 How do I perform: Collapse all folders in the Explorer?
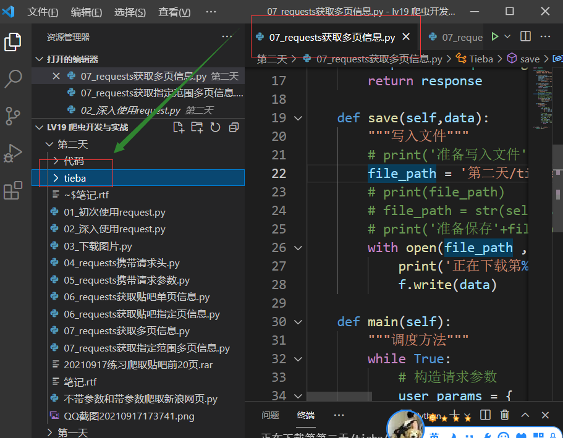point(233,127)
